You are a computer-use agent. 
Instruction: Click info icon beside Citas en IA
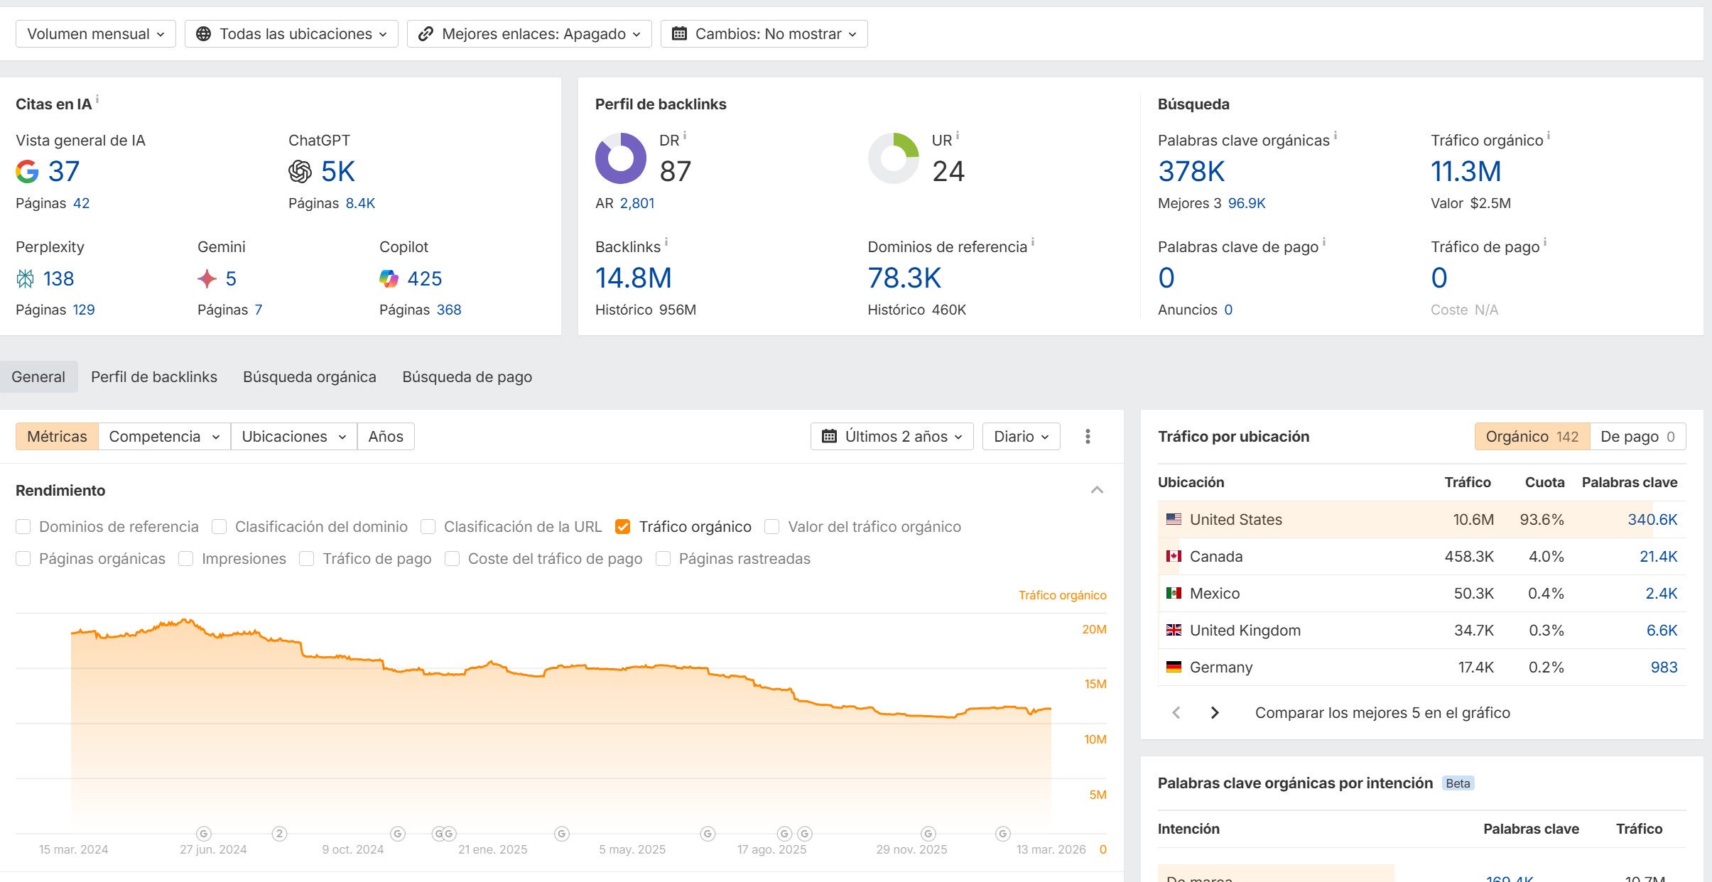tap(97, 99)
